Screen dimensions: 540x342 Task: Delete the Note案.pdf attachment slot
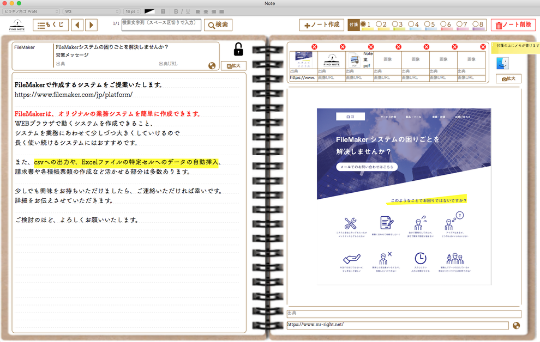pyautogui.click(x=370, y=47)
